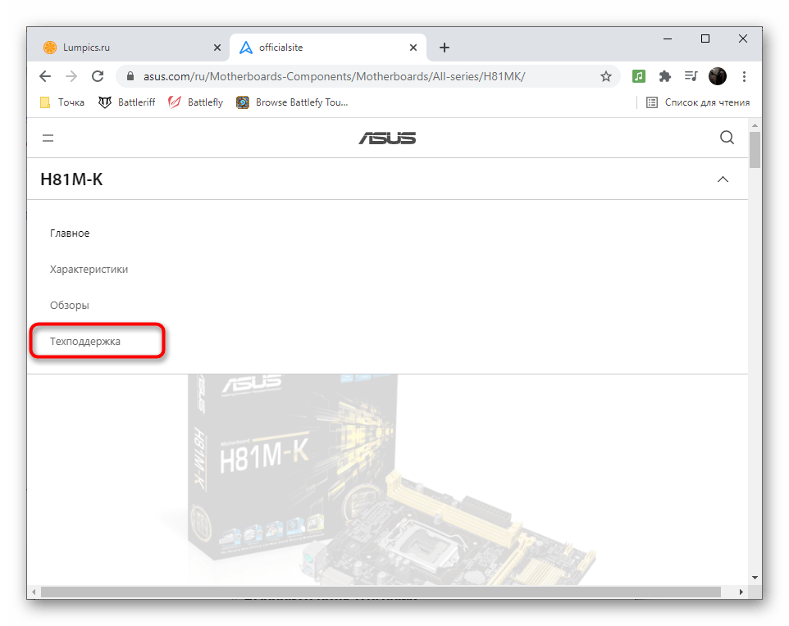The image size is (789, 626).
Task: Click the ASUS site search magnifier icon
Action: pos(727,138)
